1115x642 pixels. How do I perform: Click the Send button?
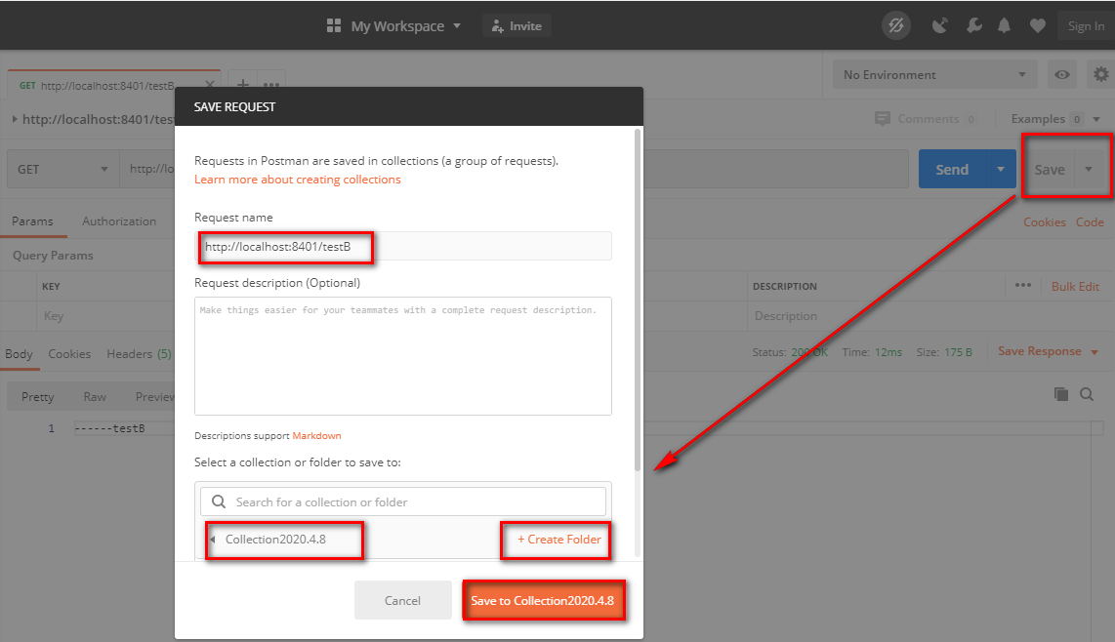(x=952, y=169)
